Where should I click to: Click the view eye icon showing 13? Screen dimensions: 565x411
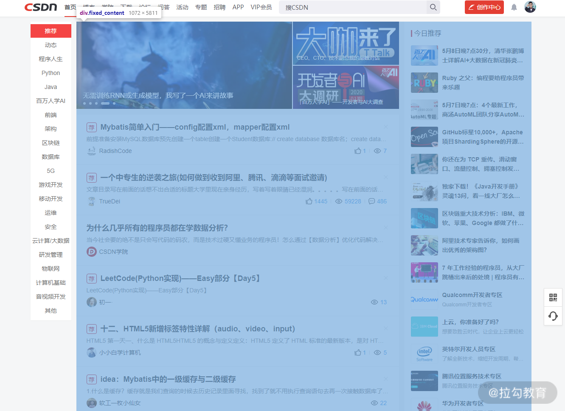374,302
